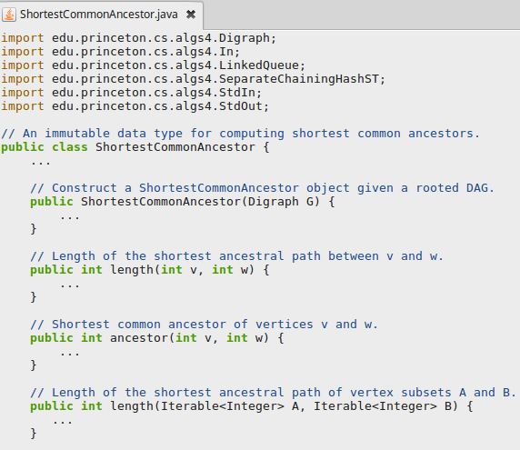The height and width of the screenshot is (450, 520).
Task: Click the comment 'Construct a ShortestCommonAncestor object'
Action: [x=263, y=188]
